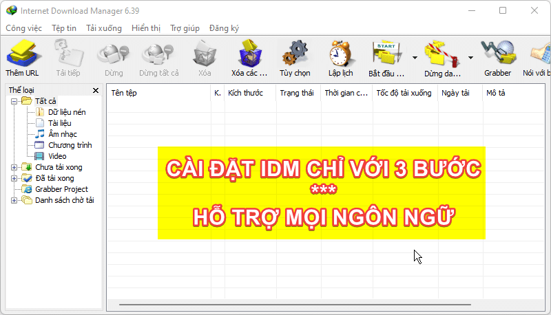Sort by Trạng thái column header
The image size is (551, 315).
(x=298, y=93)
